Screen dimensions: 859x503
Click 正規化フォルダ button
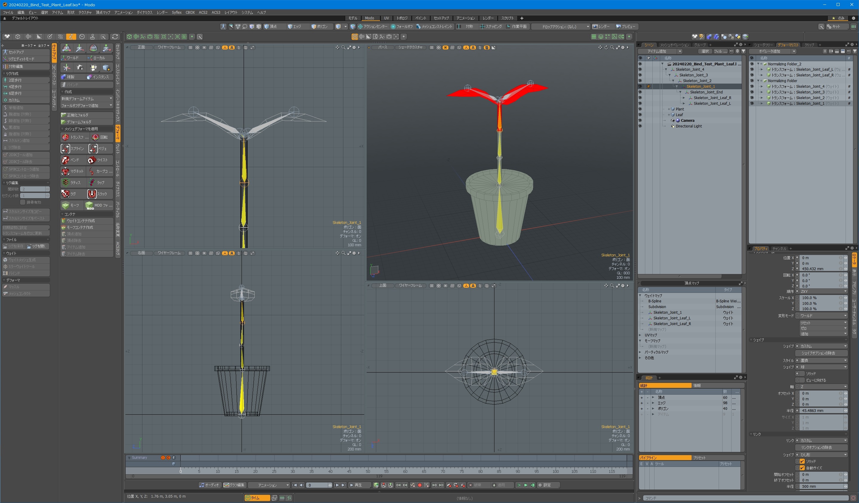point(87,115)
